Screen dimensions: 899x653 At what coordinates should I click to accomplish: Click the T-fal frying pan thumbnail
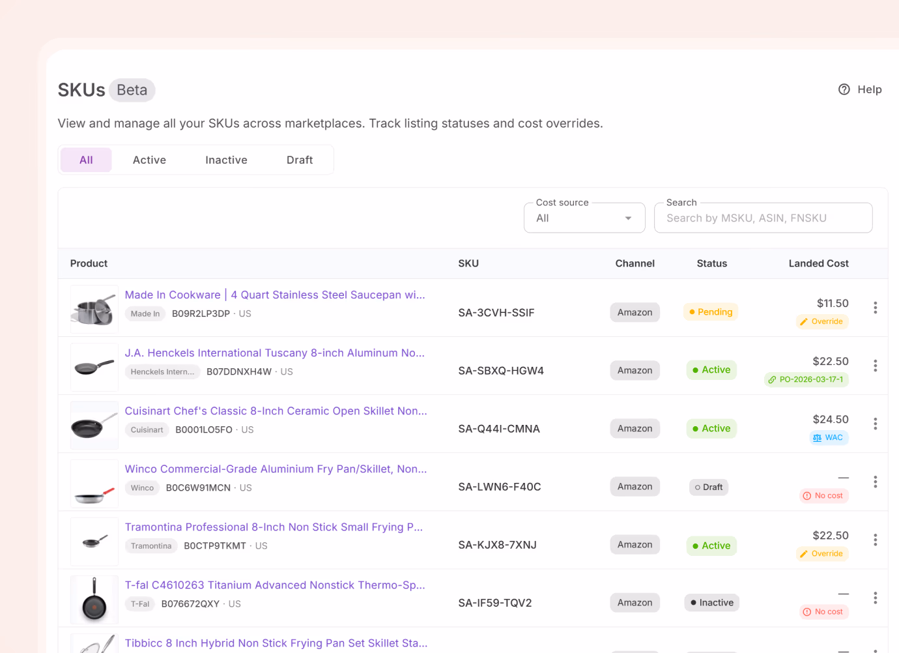click(x=94, y=600)
